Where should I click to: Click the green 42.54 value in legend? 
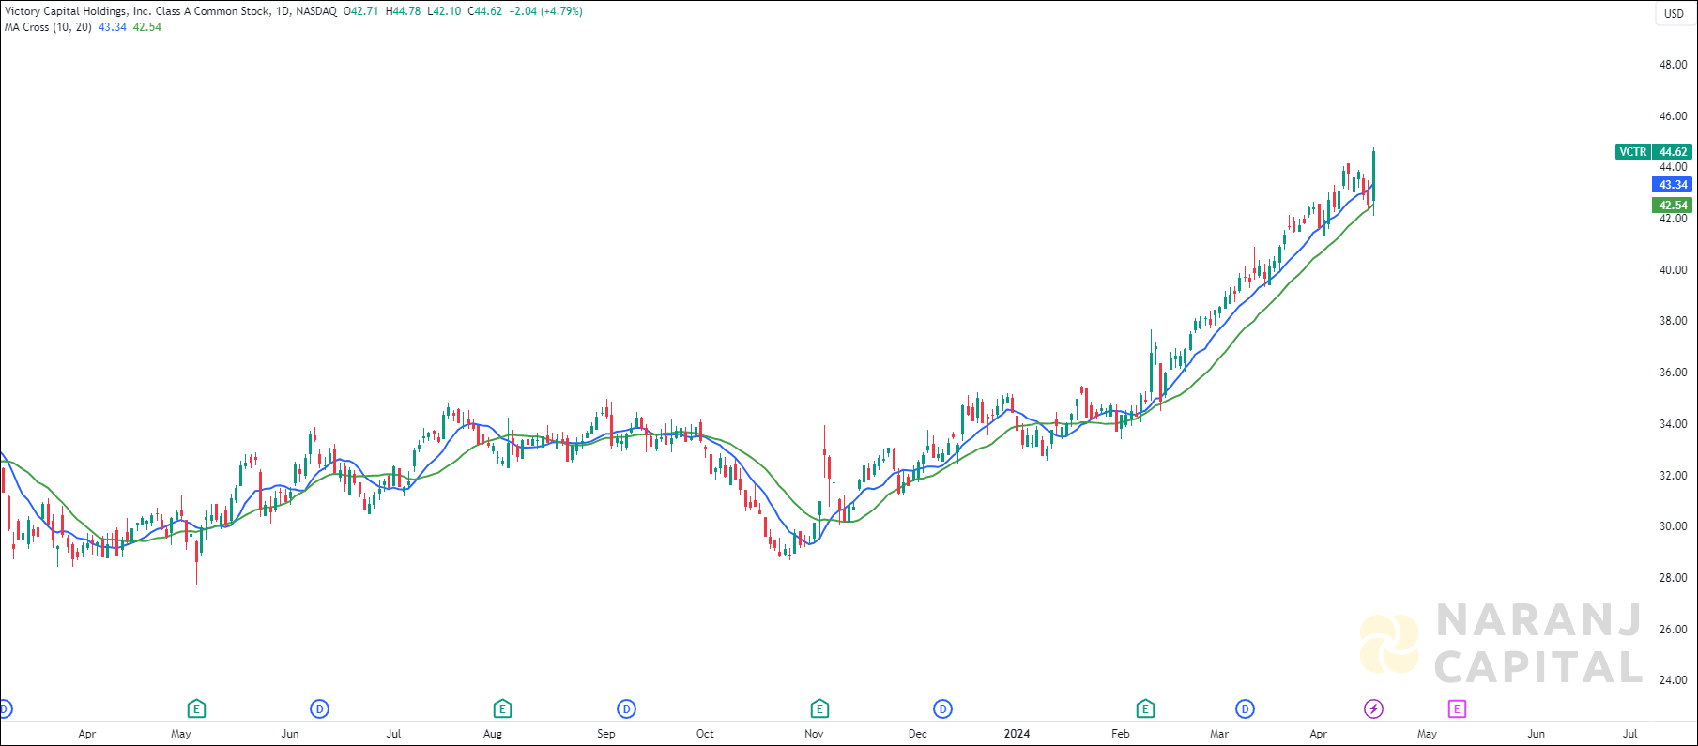[147, 27]
